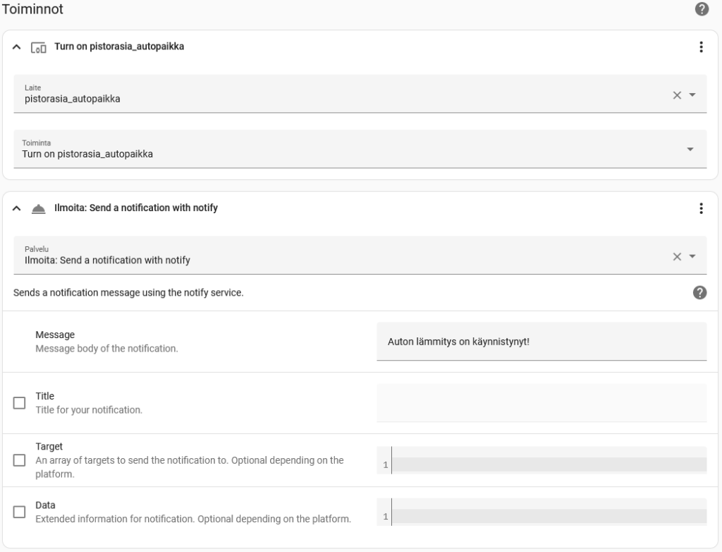
Task: Enable the Title checkbox
Action: [x=19, y=402]
